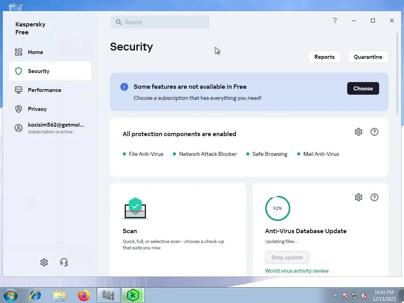Open the help question mark in title bar
The height and width of the screenshot is (303, 404).
click(335, 21)
